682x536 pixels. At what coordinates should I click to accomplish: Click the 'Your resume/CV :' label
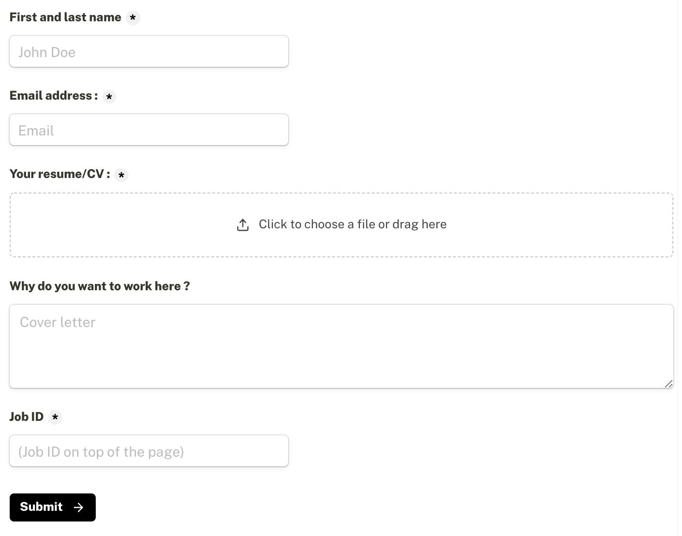[59, 174]
